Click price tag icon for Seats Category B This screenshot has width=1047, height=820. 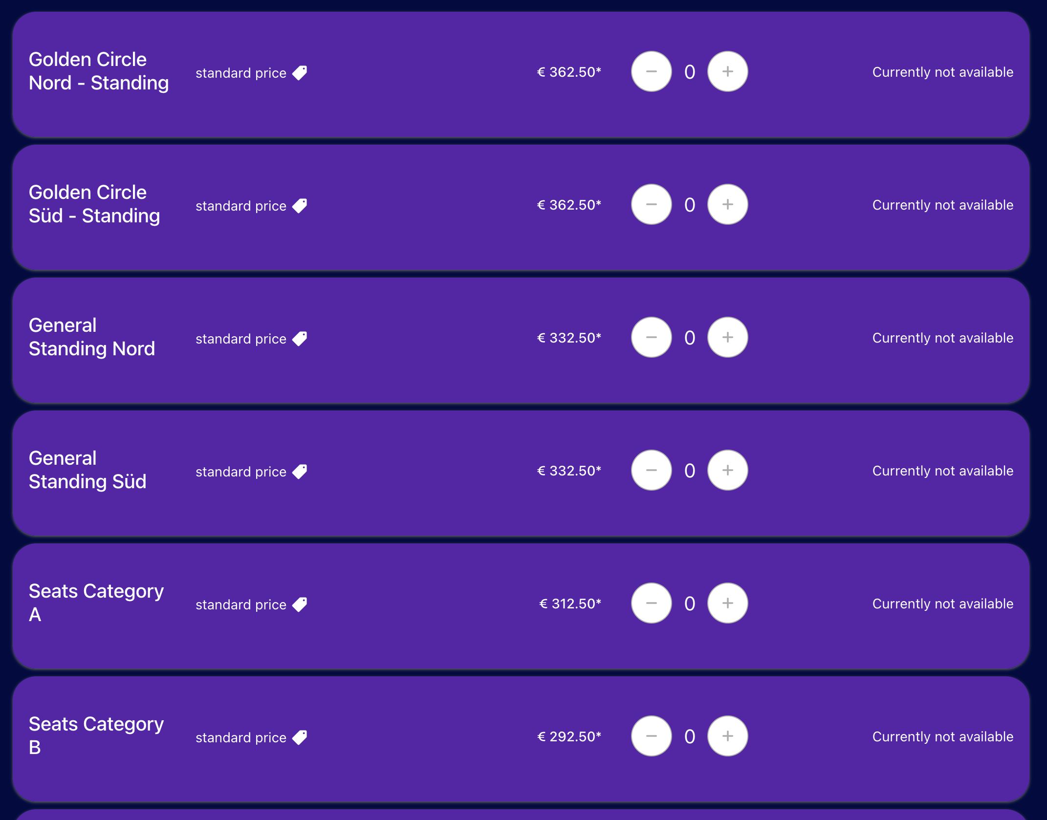point(300,737)
